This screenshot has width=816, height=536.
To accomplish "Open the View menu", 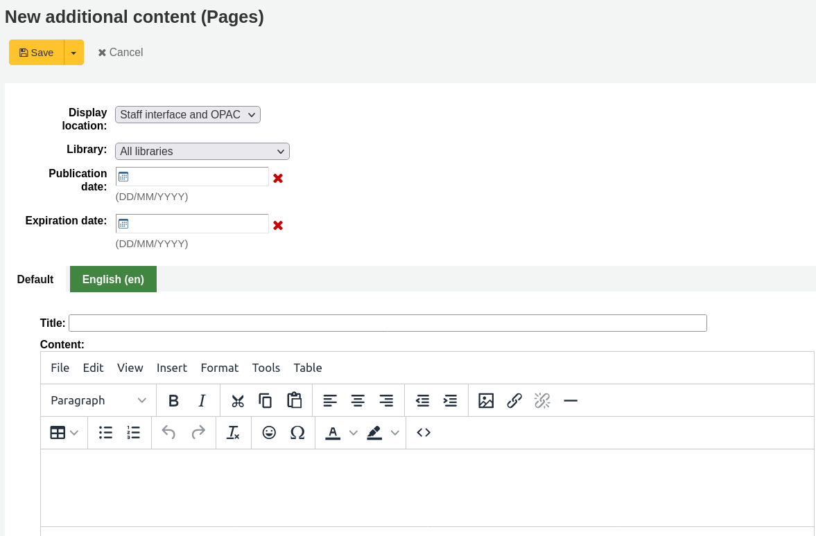I will (130, 368).
